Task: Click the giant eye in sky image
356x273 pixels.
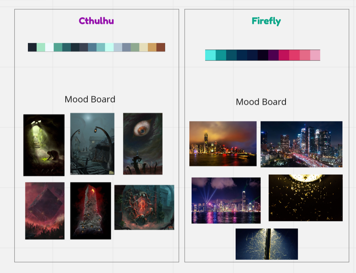Action: (x=143, y=143)
